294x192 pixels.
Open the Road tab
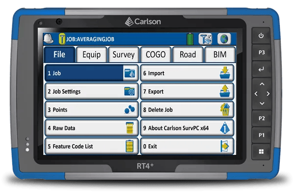click(188, 55)
